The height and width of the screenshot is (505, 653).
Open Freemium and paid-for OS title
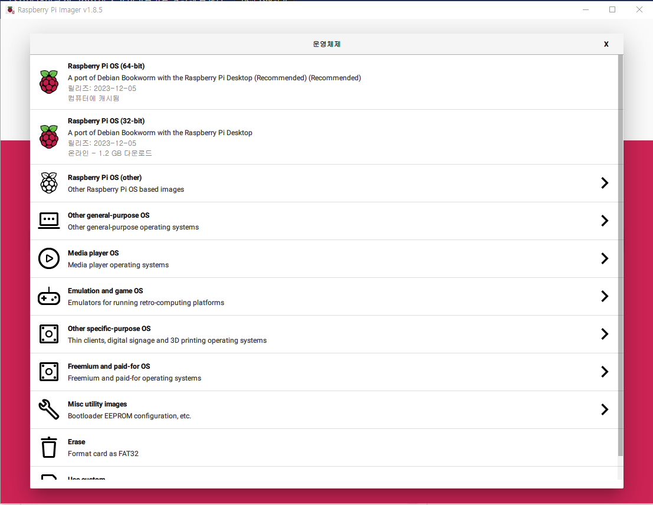[x=109, y=366]
